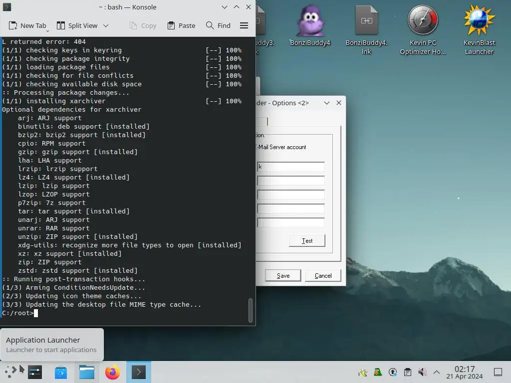This screenshot has width=511, height=383.
Task: Open the BonziBuddy4 desktop icon
Action: pyautogui.click(x=310, y=26)
